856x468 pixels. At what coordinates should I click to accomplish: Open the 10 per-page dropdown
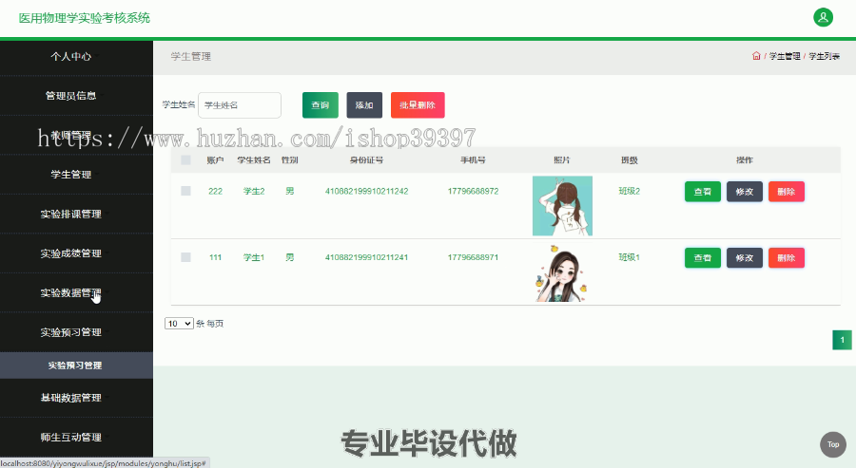(179, 324)
